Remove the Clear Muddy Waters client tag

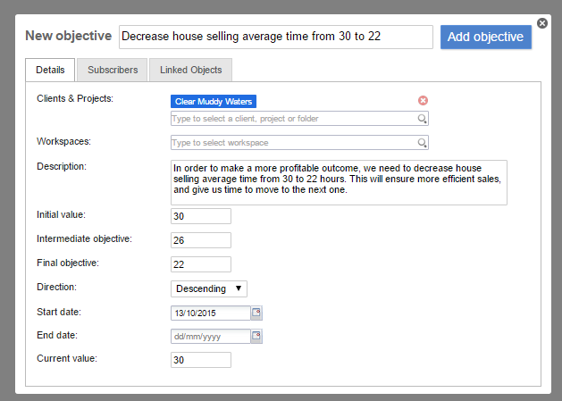click(x=423, y=101)
